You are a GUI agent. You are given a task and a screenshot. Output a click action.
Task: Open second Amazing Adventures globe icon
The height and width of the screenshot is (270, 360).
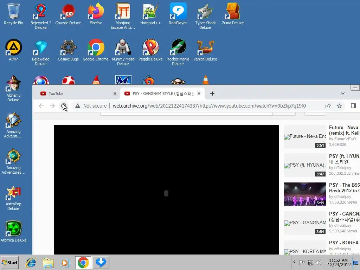[x=13, y=161]
